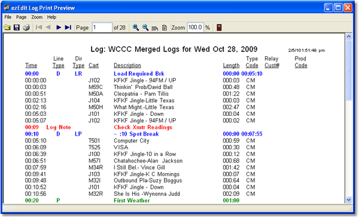Zoom out with the magnifier minus icon
This screenshot has height=218, width=359.
(145, 27)
